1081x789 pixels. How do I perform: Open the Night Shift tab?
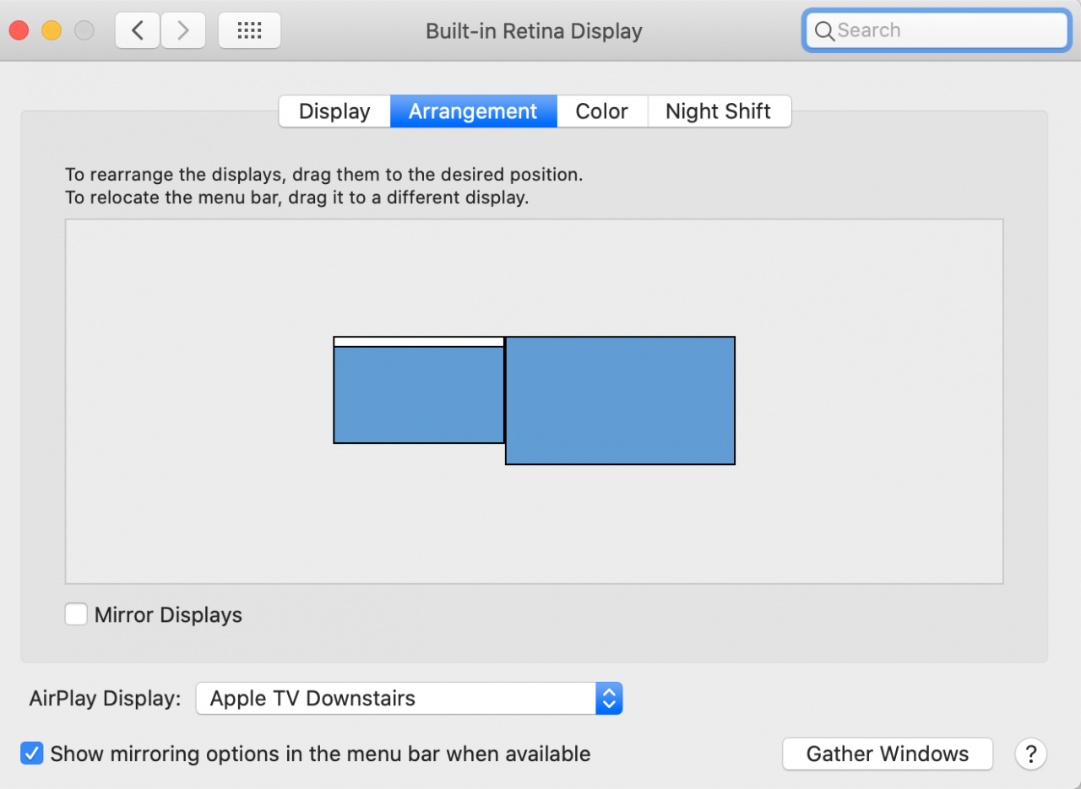718,111
